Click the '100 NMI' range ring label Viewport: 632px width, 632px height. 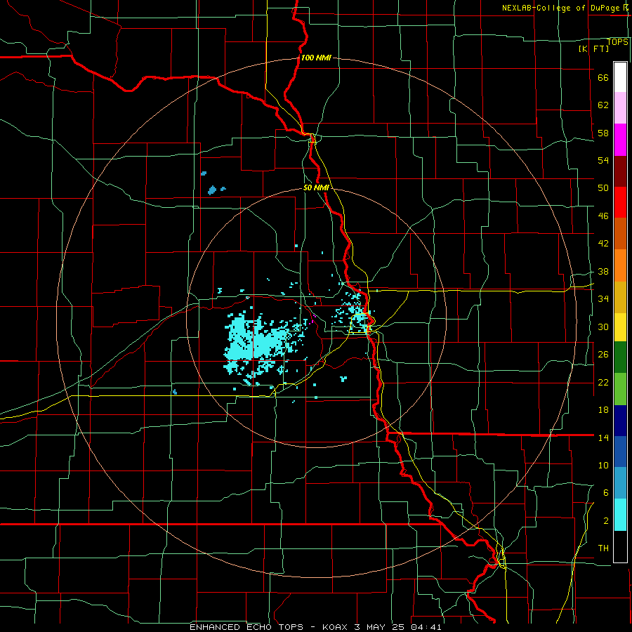[316, 58]
